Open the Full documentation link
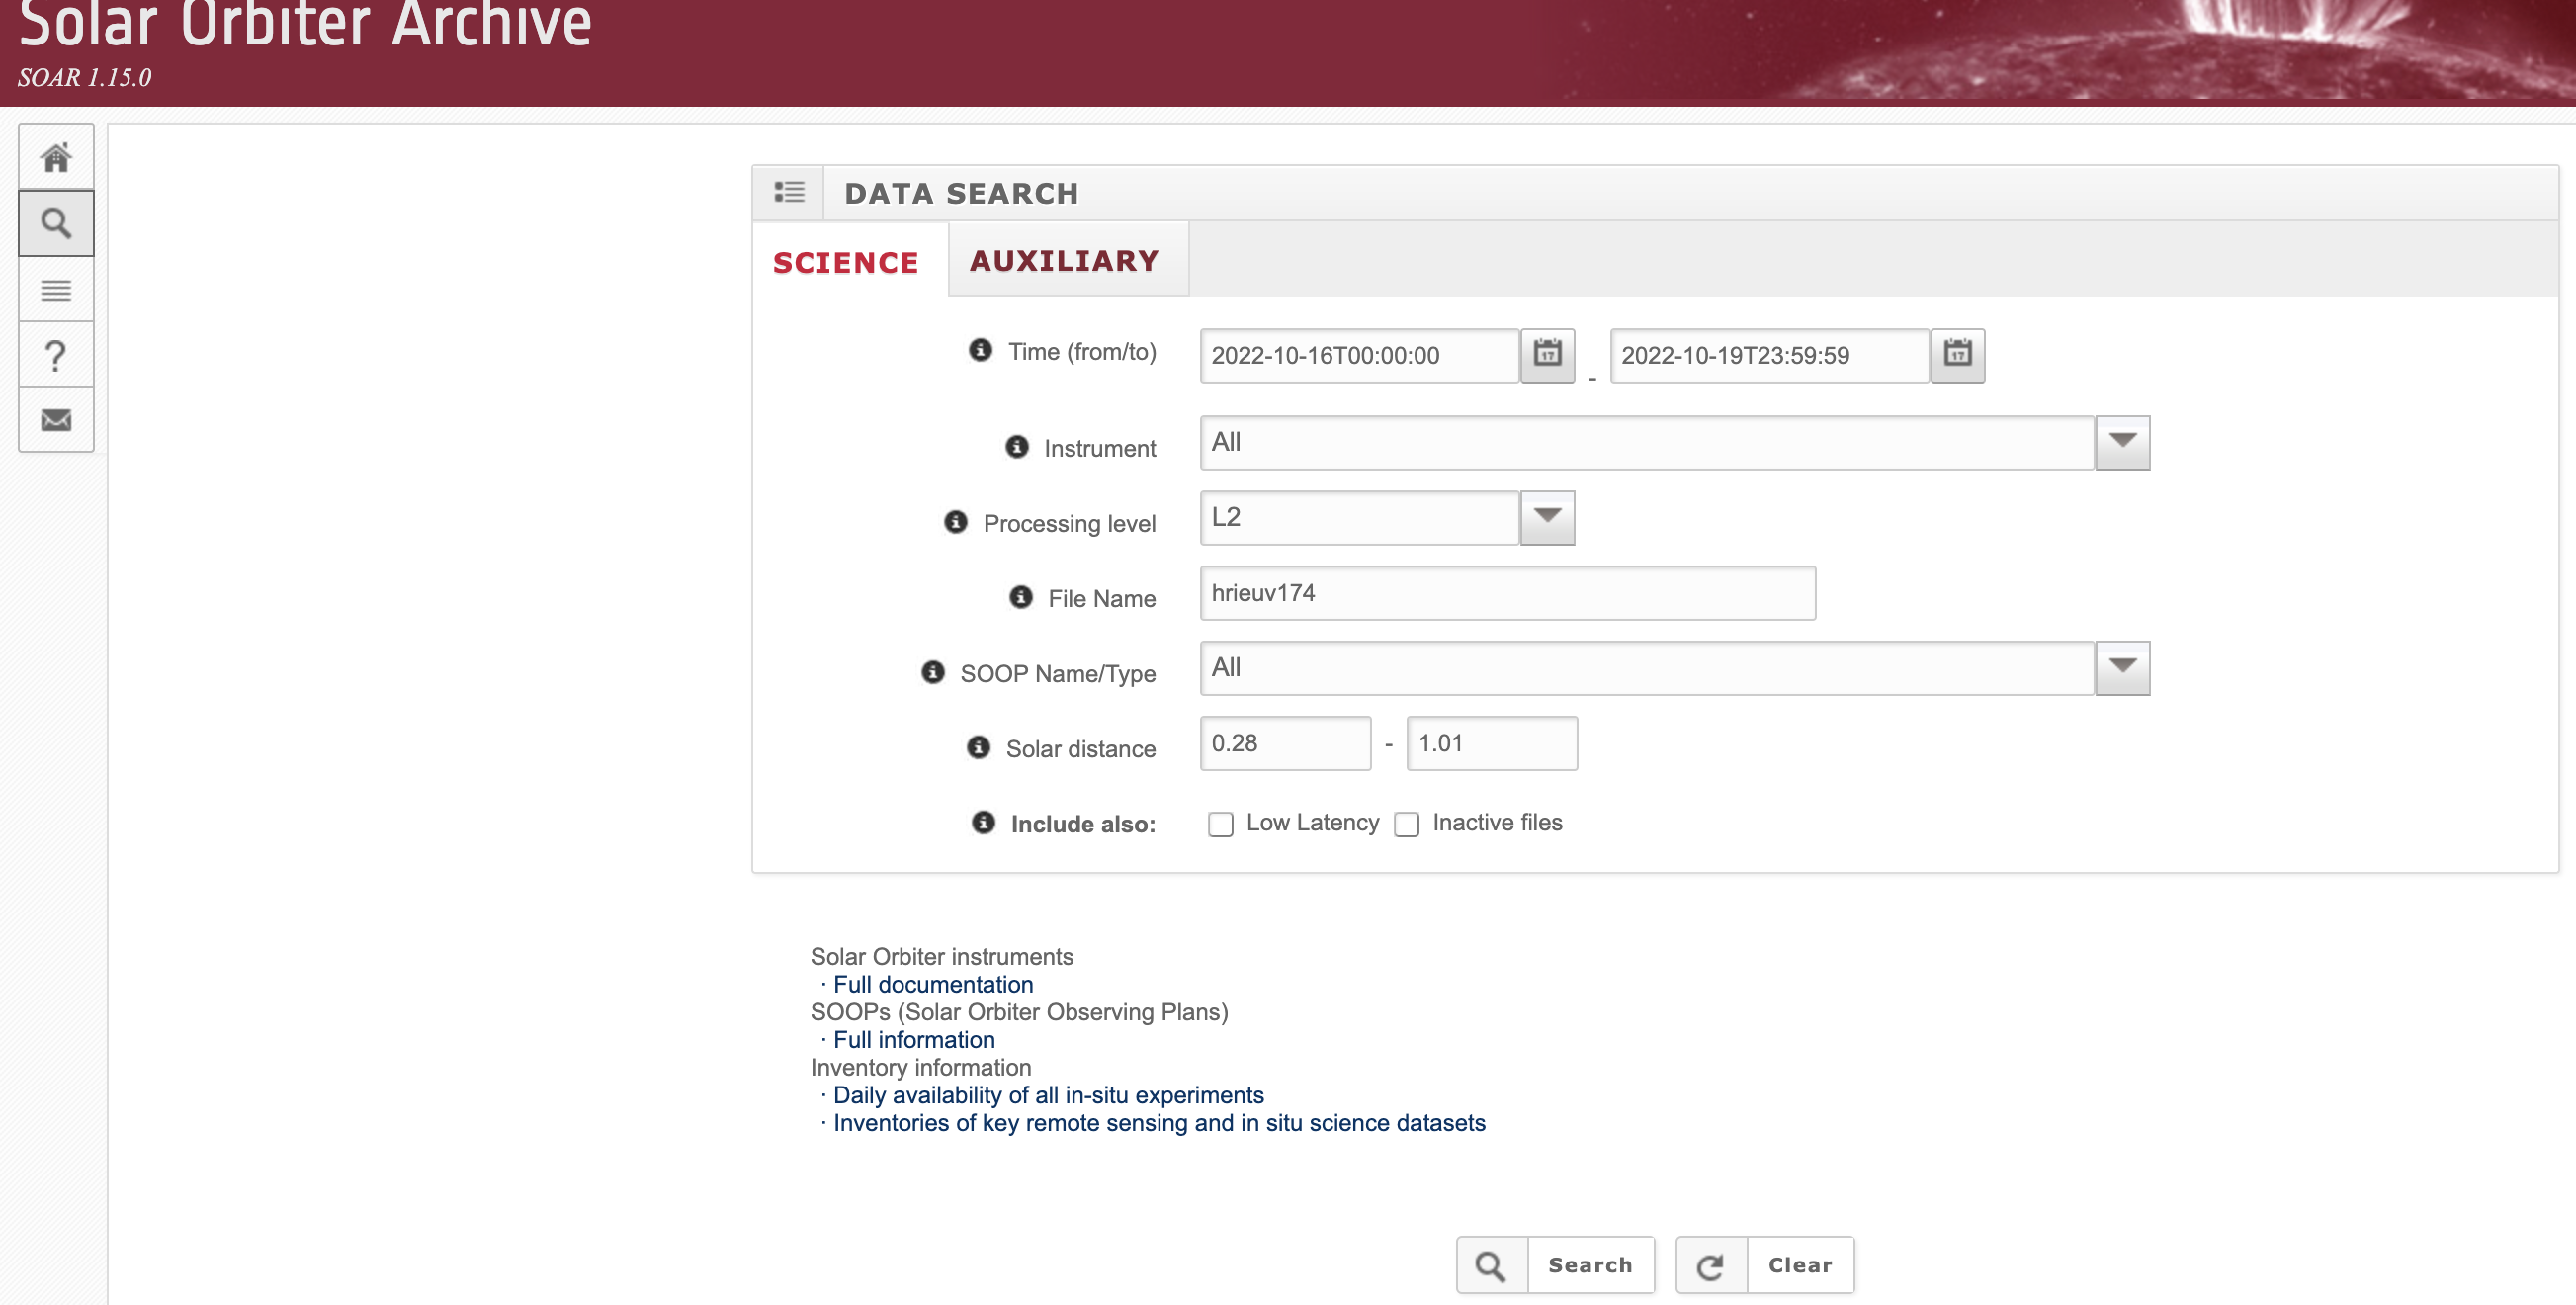 point(933,984)
